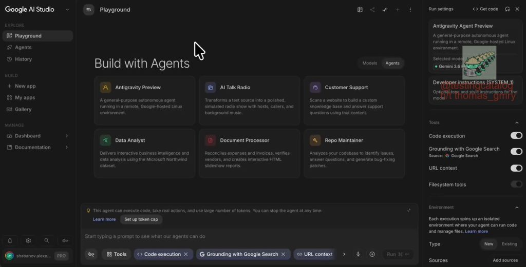Screen dimensions: 526x267
Task: Click the sparkle icon in agent notice
Action: coord(409,211)
